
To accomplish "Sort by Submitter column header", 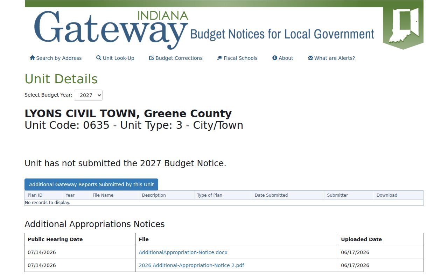I will tap(337, 195).
